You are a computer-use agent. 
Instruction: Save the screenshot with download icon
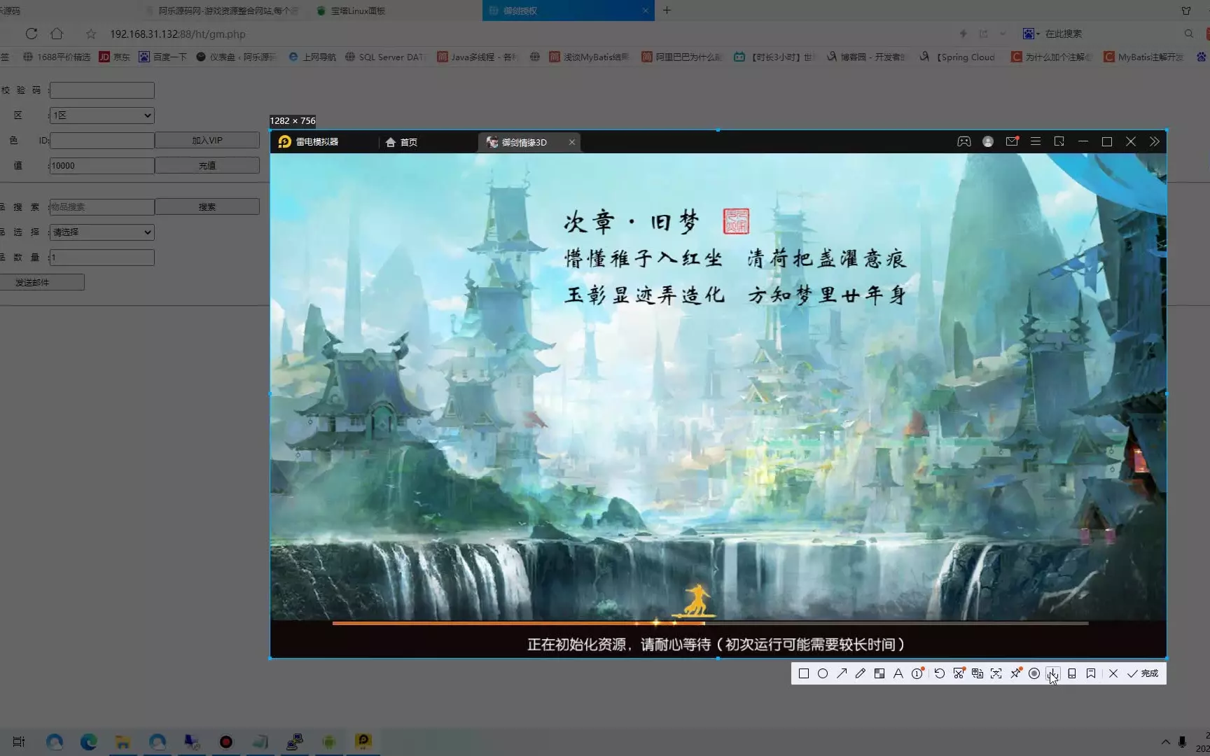1053,673
